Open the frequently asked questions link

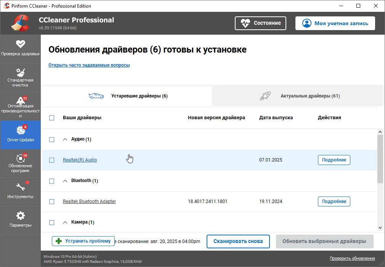point(89,65)
